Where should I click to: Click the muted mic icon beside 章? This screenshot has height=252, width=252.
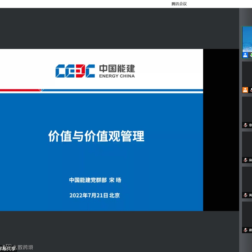click(x=246, y=125)
